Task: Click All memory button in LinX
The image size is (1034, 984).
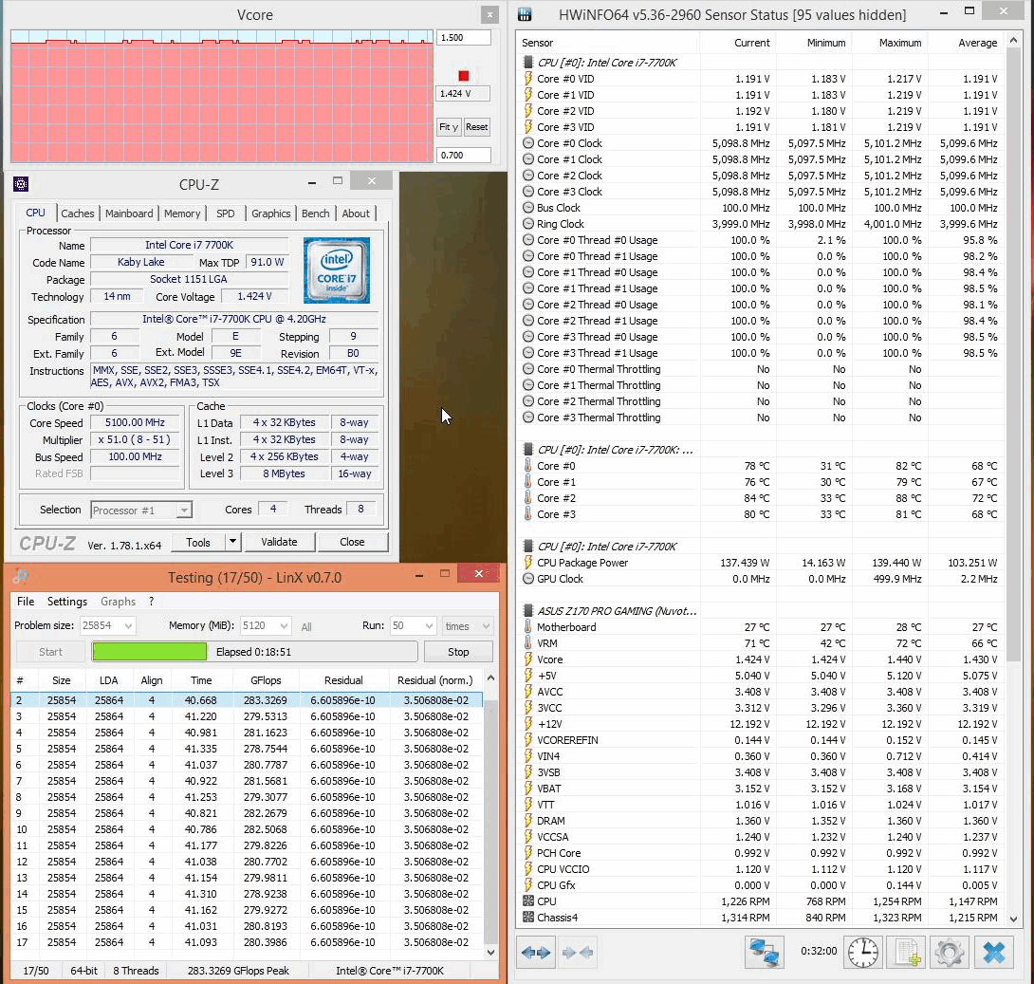Action: click(306, 626)
